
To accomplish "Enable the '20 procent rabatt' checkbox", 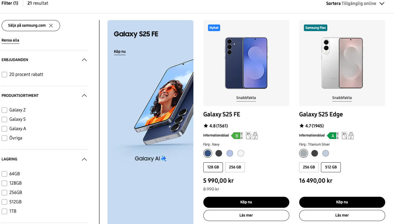I will pos(5,74).
